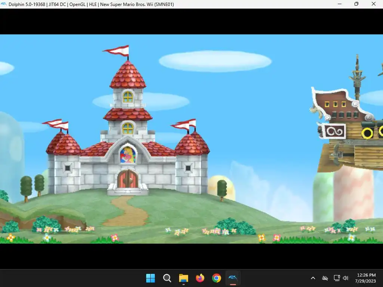Expand hidden system tray icons chevron
Viewport: 383px width, 287px height.
313,278
